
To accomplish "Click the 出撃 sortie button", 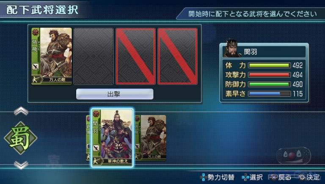I will [x=115, y=94].
